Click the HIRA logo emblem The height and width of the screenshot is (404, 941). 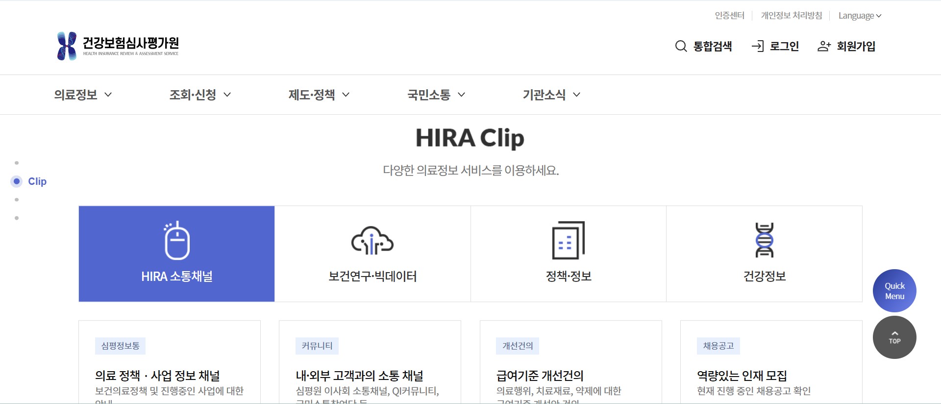click(x=67, y=46)
